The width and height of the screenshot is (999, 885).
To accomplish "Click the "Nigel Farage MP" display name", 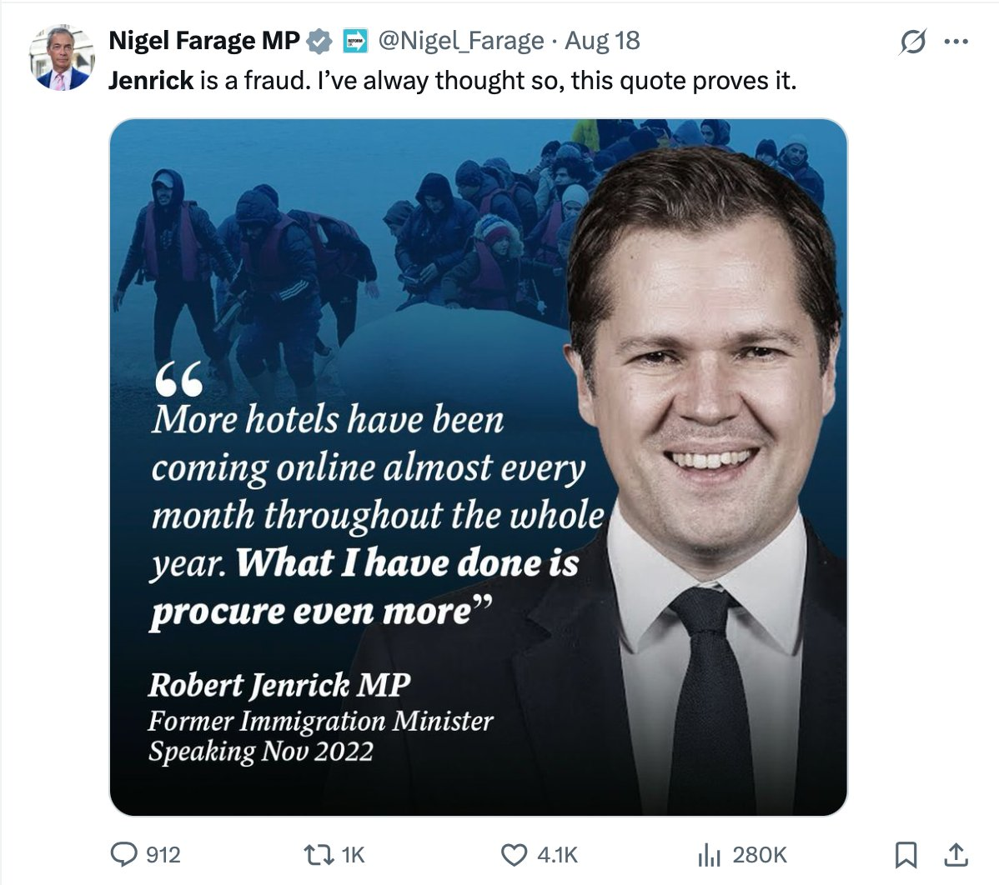I will coord(203,40).
